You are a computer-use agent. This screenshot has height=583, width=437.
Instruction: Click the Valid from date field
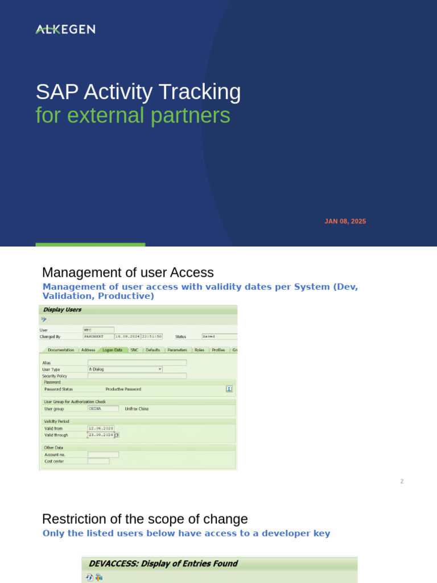(101, 428)
